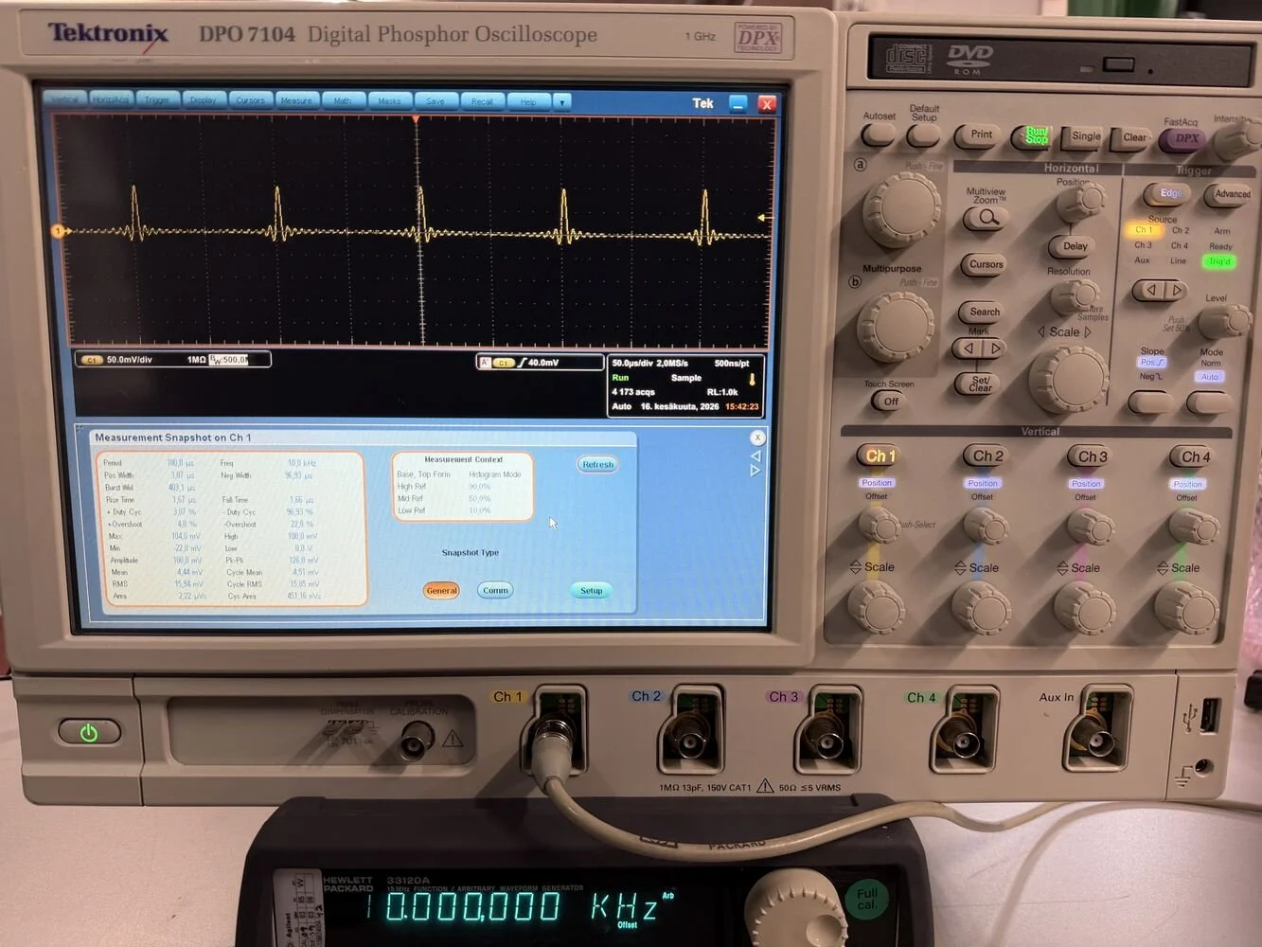Viewport: 1262px width, 947px height.
Task: Select the General snapshot type
Action: point(442,590)
